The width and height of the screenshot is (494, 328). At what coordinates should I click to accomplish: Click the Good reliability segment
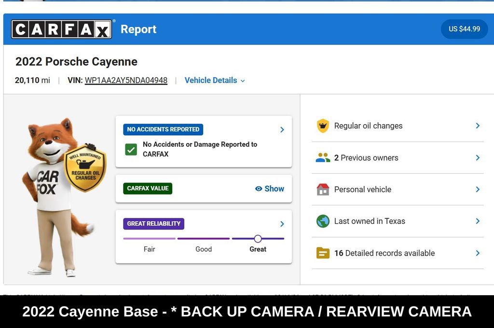[204, 239]
